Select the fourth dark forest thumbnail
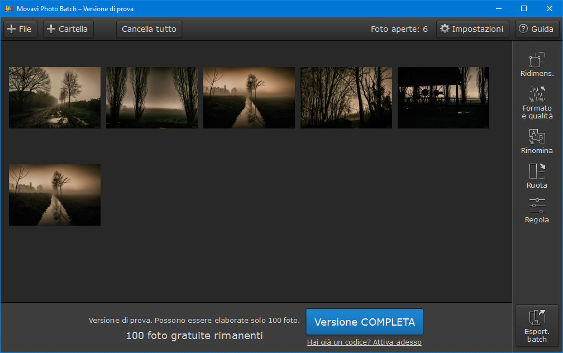The width and height of the screenshot is (563, 353). [x=346, y=98]
